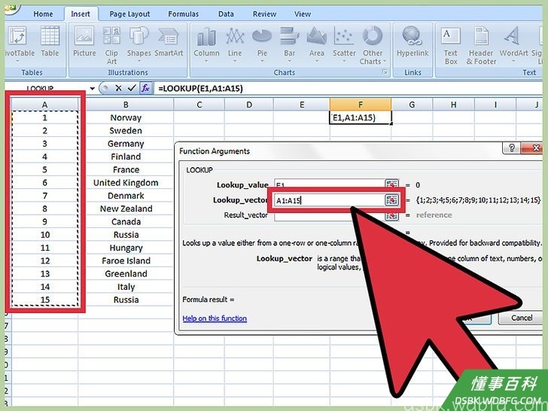Cancel the formula entry with X
This screenshot has width=548, height=411.
click(118, 88)
